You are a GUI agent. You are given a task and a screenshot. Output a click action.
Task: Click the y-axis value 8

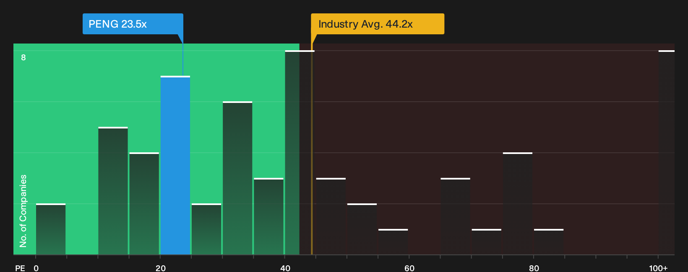tap(23, 57)
